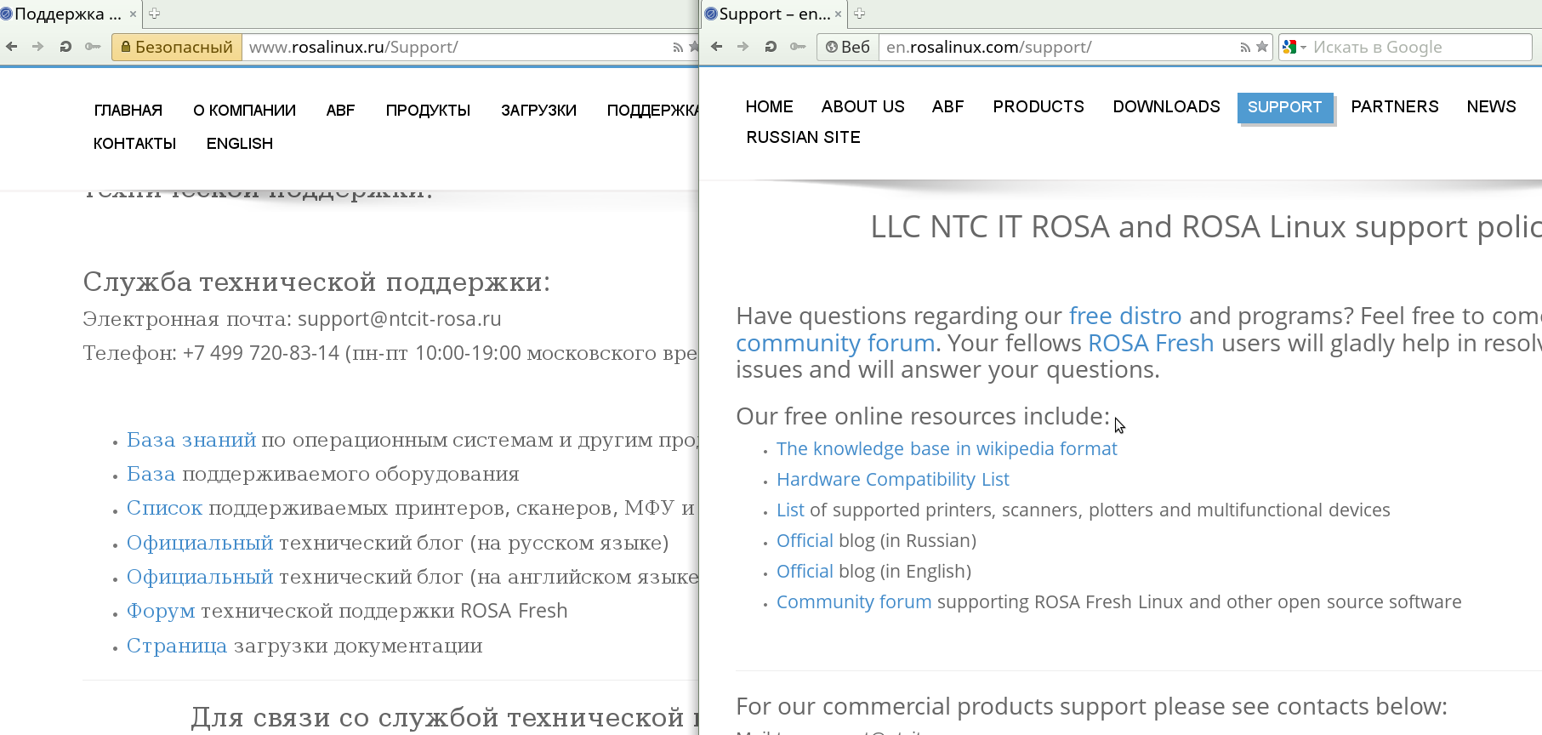This screenshot has width=1542, height=735.
Task: Click the Безопасный security badge
Action: (x=177, y=47)
